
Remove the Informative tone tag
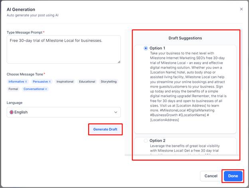point(26,82)
